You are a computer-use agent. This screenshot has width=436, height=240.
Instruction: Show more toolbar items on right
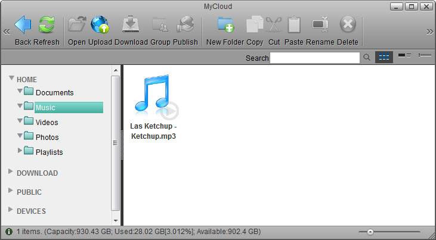429,32
